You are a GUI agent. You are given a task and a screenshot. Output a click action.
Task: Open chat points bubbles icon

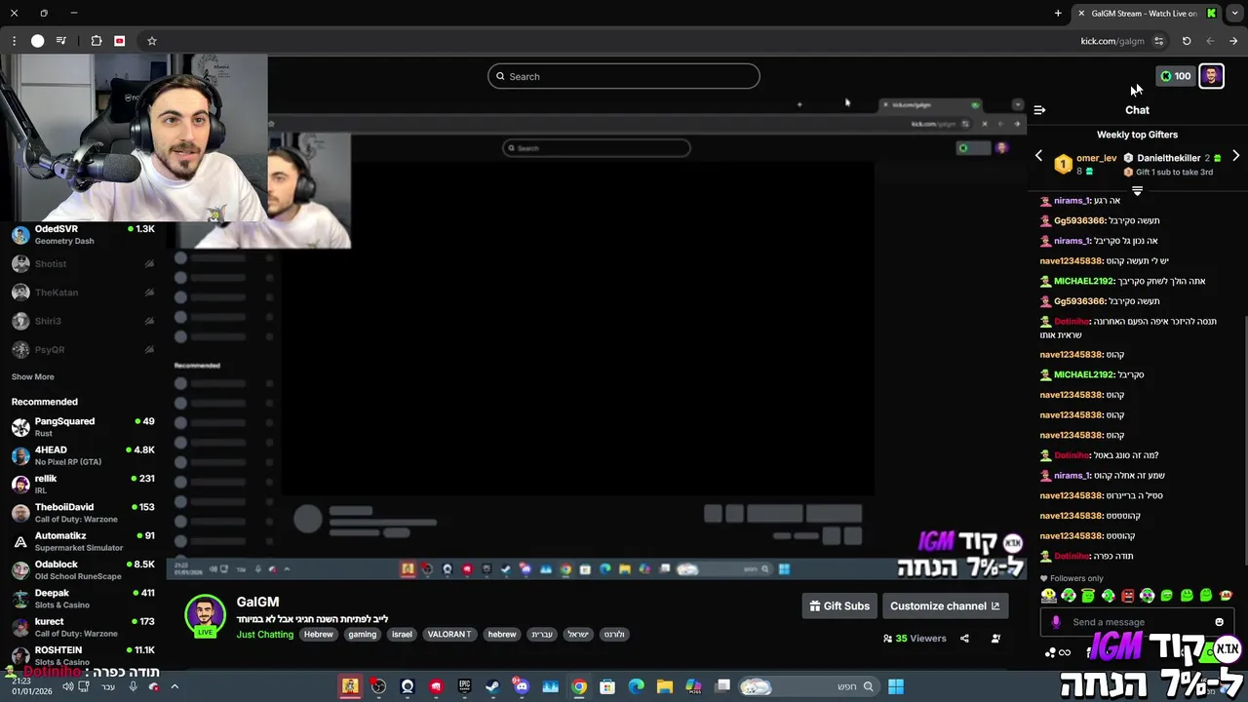pos(1051,652)
